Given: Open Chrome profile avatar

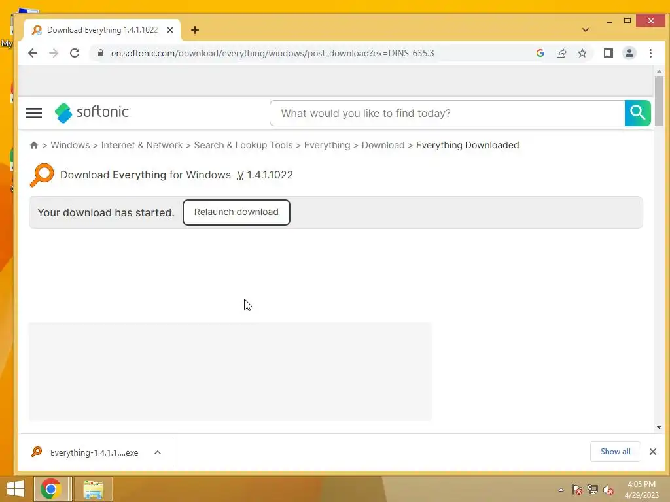Looking at the screenshot, I should click(629, 53).
